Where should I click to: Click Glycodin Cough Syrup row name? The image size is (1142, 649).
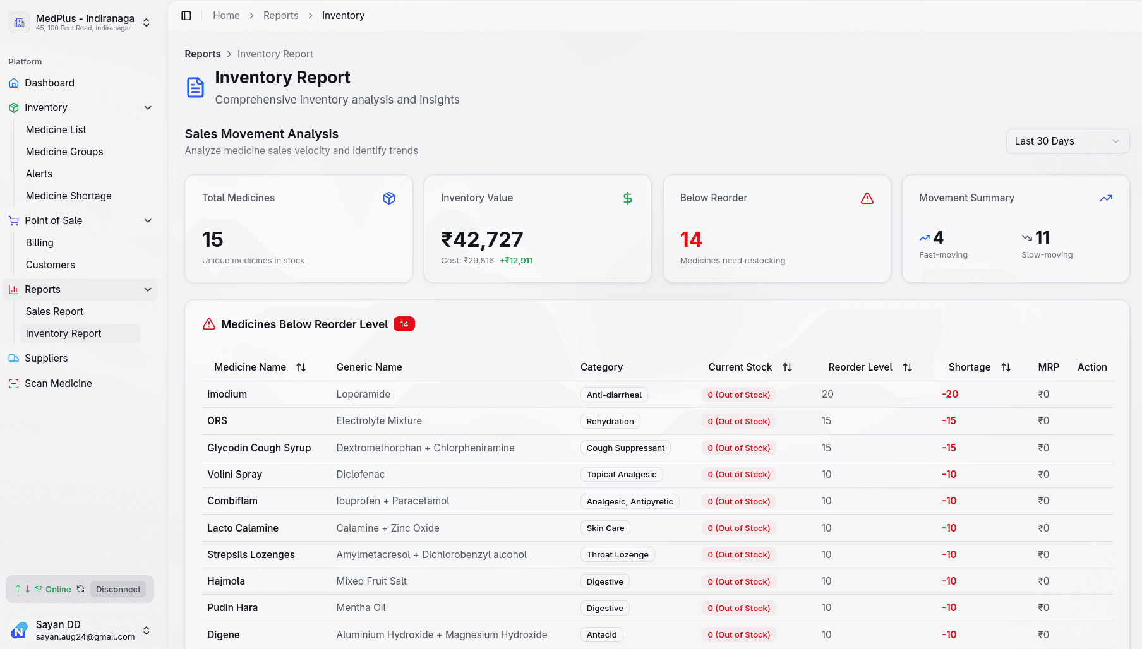click(259, 448)
